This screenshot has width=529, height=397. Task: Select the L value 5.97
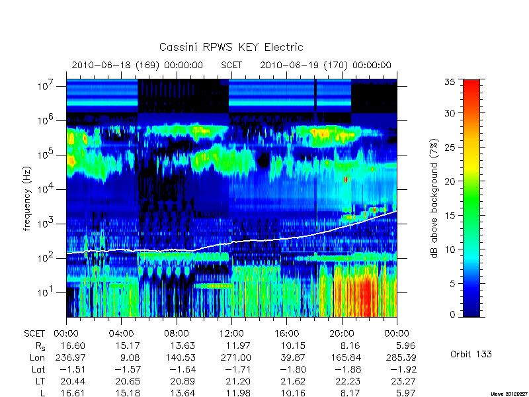click(404, 393)
